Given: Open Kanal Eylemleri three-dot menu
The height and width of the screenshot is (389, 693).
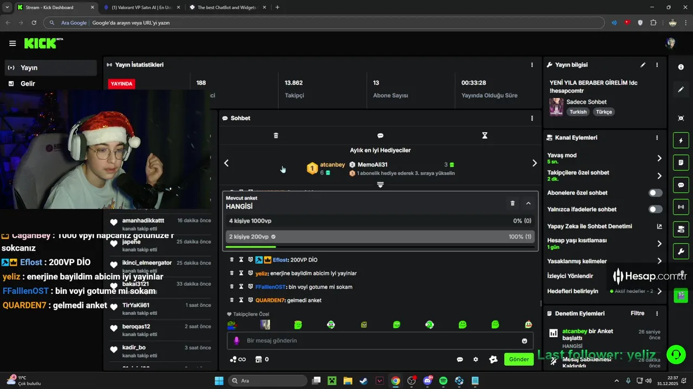Looking at the screenshot, I should pyautogui.click(x=657, y=138).
